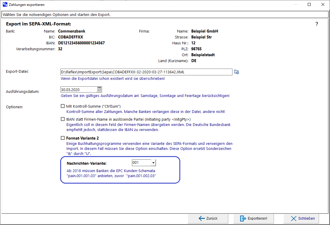The image size is (330, 225).
Task: Click the Schließen button
Action: [x=301, y=218]
